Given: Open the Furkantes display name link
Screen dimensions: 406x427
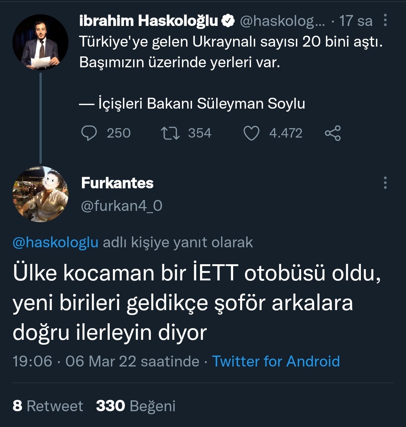Looking at the screenshot, I should click(117, 183).
